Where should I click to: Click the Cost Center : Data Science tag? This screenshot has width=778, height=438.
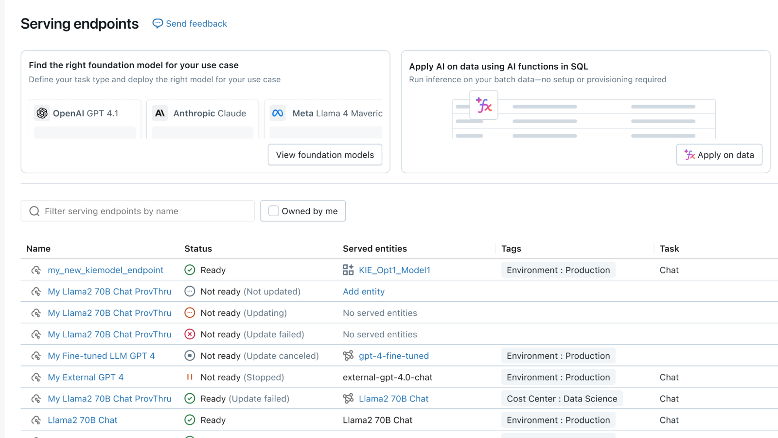(x=561, y=398)
